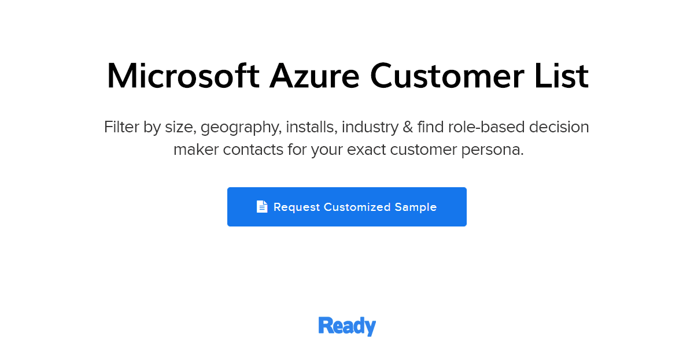Select the Microsoft Azure Customer List heading
Screen dimensions: 694x364
(x=347, y=75)
